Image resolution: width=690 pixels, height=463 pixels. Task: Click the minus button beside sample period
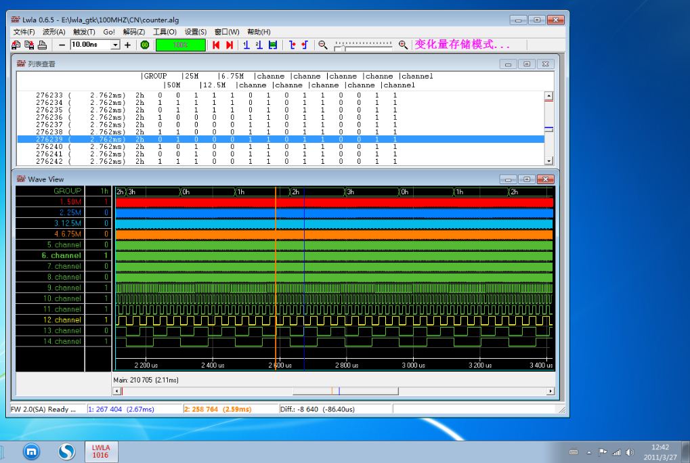(62, 45)
